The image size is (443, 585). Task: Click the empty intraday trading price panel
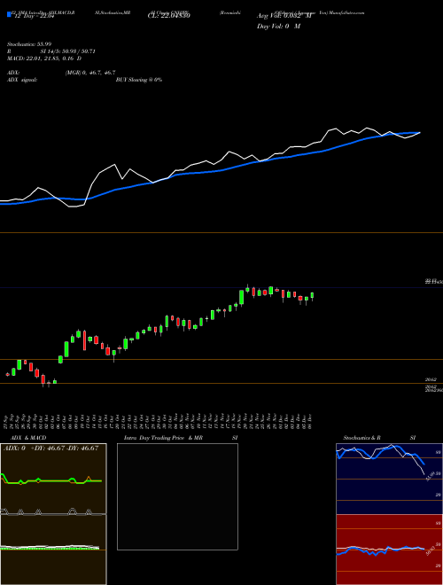pyautogui.click(x=177, y=496)
